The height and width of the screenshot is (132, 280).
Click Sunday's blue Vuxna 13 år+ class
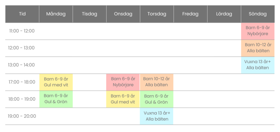(258, 65)
